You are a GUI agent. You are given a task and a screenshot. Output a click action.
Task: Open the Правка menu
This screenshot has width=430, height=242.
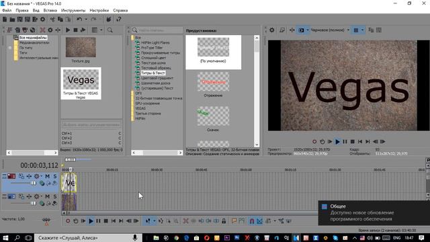point(22,11)
